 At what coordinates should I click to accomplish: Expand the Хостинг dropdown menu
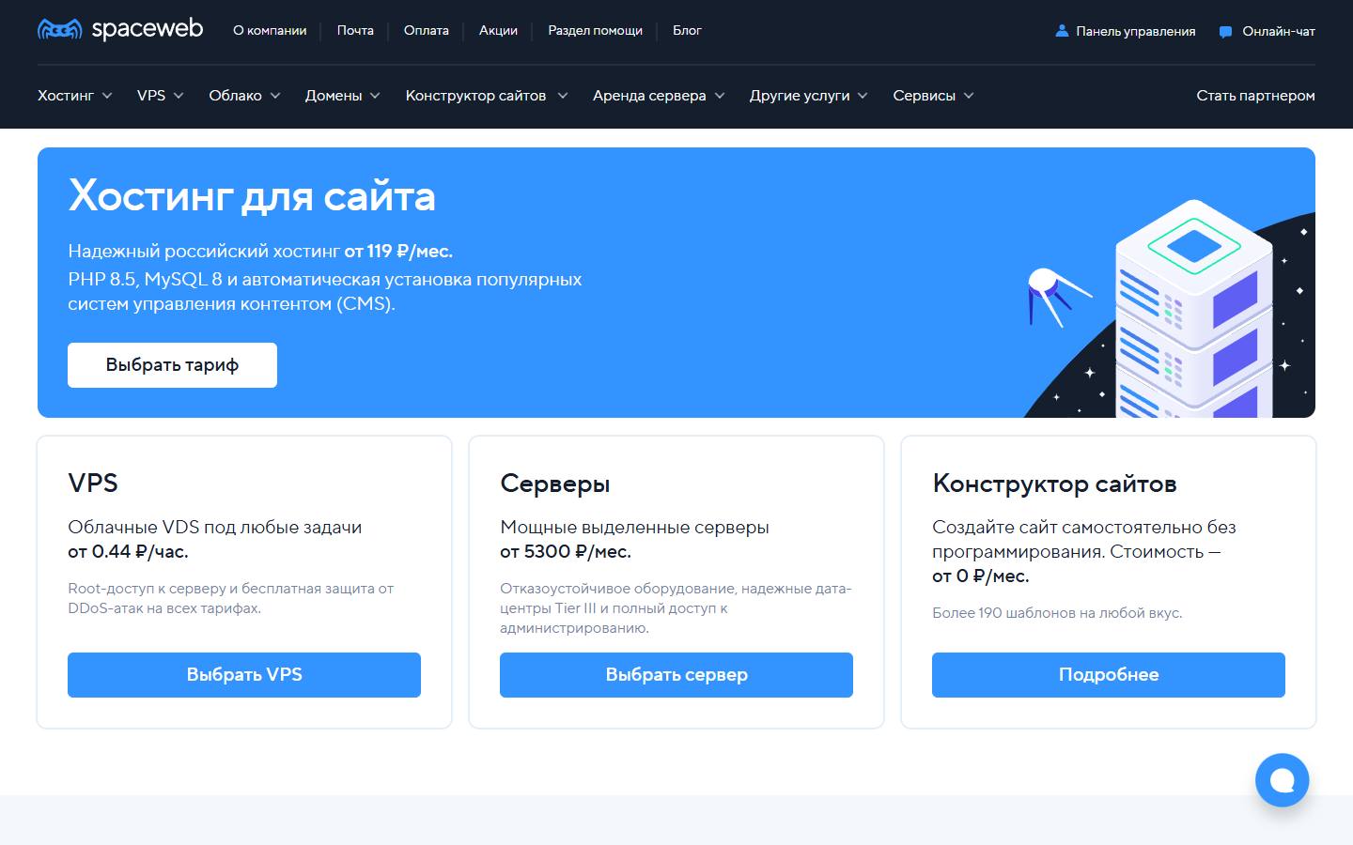(x=75, y=96)
